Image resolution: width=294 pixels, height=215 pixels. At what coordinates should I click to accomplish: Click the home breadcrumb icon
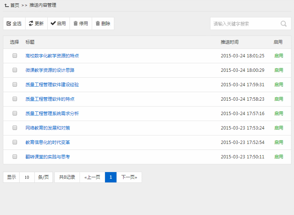(x=6, y=6)
